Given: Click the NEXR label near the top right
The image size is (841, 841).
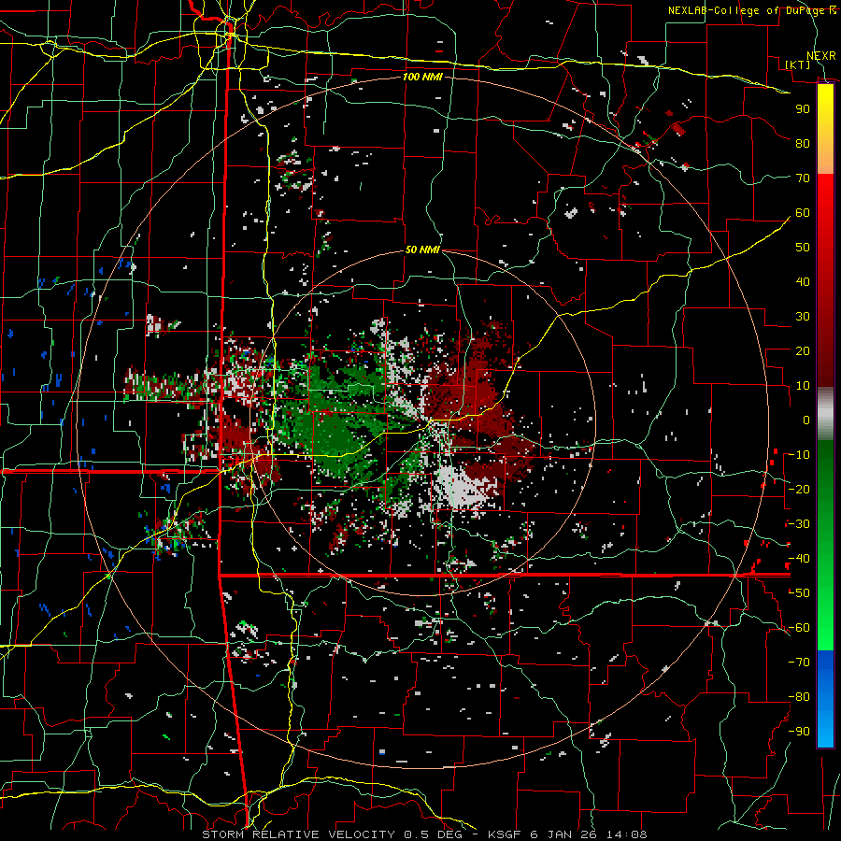Looking at the screenshot, I should [821, 56].
